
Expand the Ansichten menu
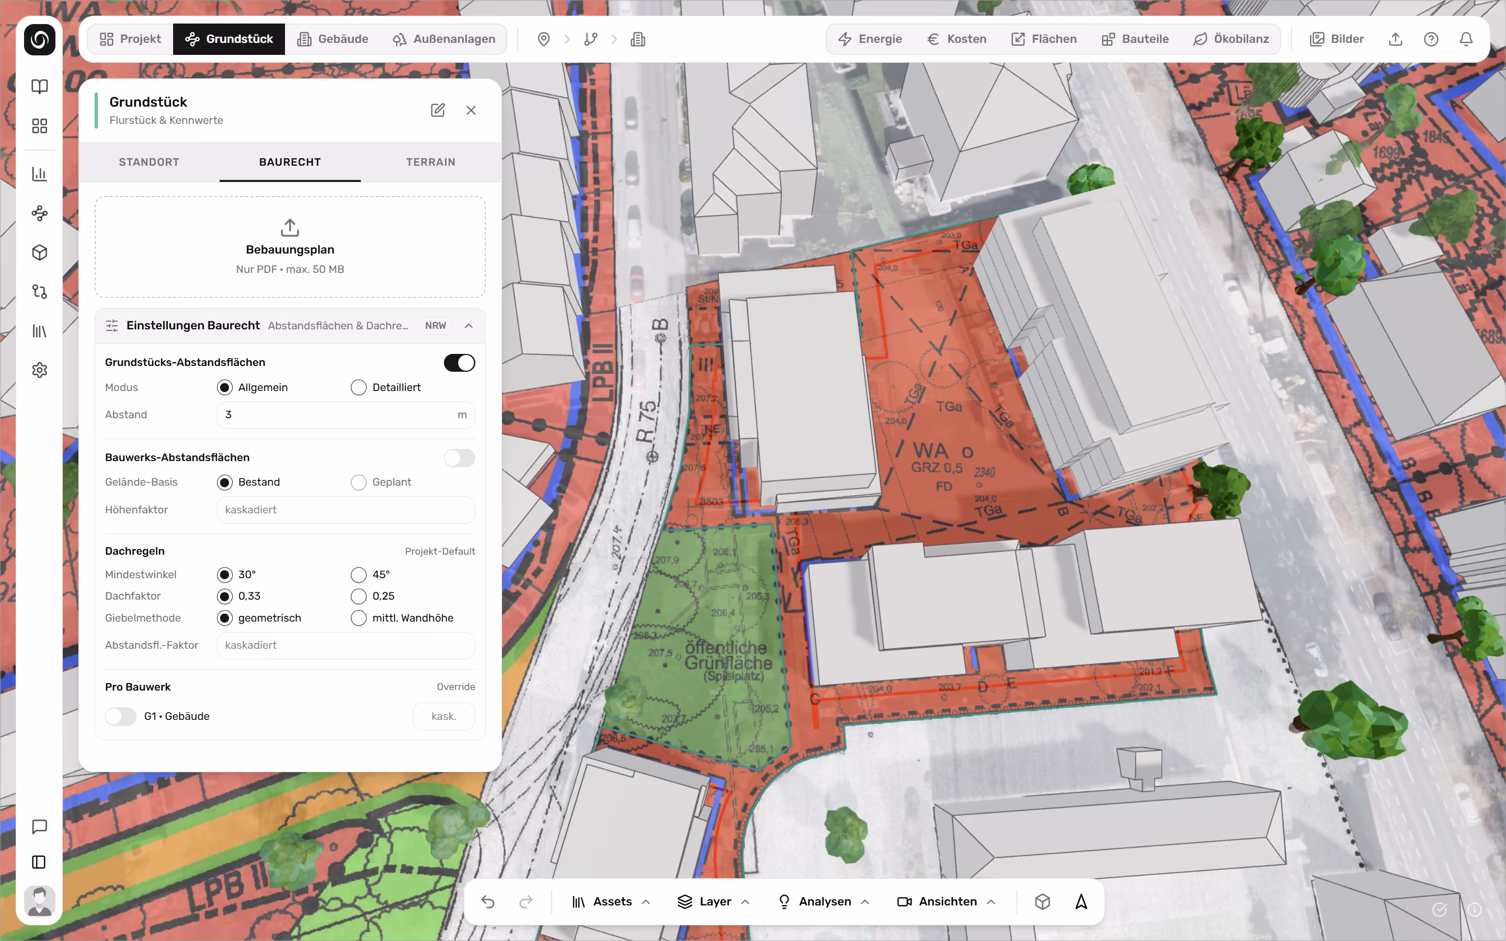pyautogui.click(x=946, y=902)
